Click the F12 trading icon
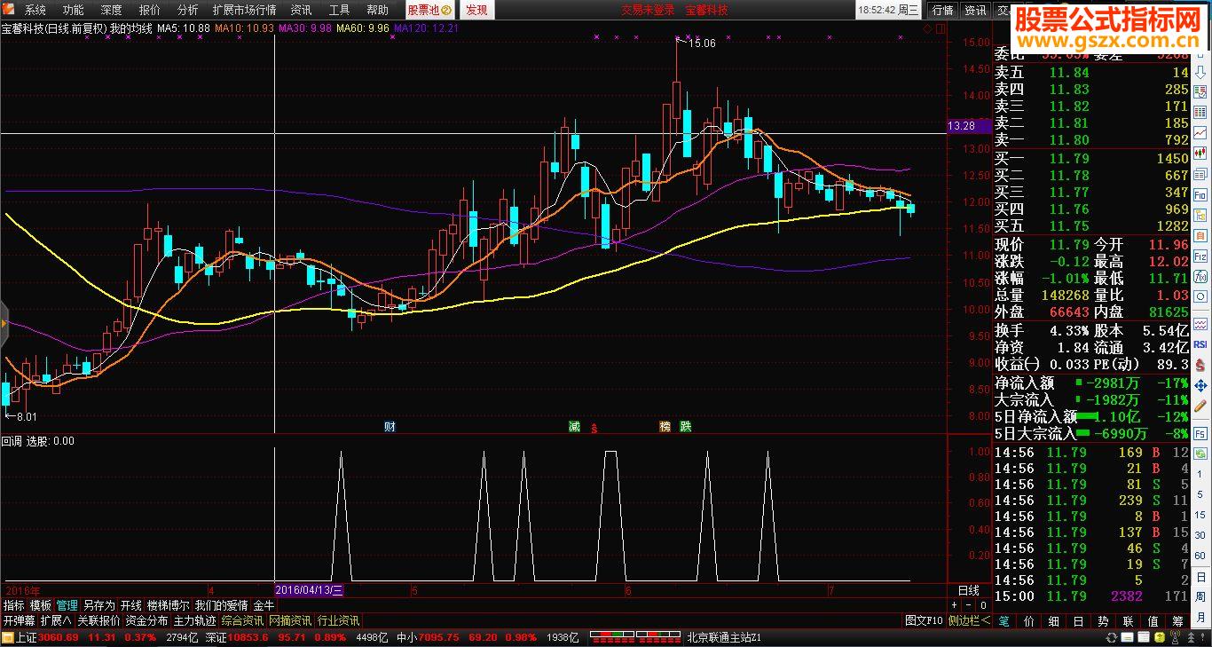Screen dimensions: 1212x647 point(1200,256)
